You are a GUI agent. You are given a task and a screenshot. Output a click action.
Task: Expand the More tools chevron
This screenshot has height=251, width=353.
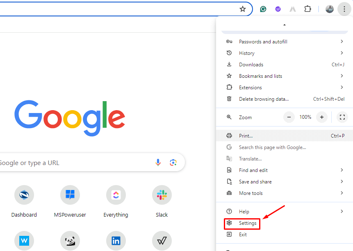tap(342, 193)
